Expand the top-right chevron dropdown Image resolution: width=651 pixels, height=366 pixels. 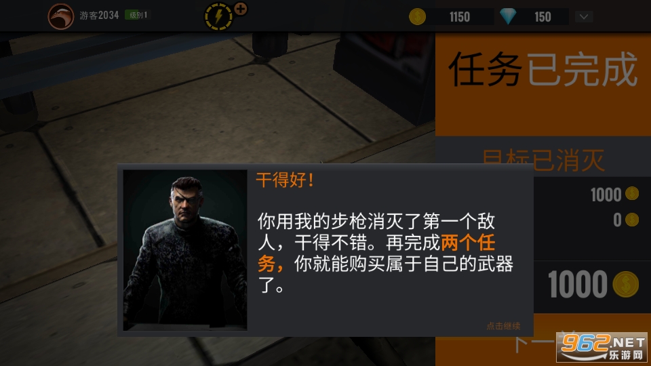(x=584, y=17)
